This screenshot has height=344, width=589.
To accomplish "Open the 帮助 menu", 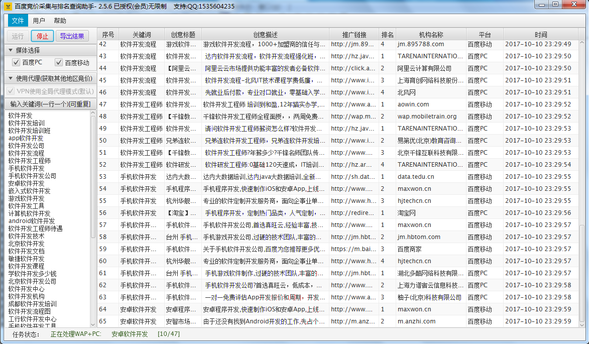I will (x=60, y=21).
